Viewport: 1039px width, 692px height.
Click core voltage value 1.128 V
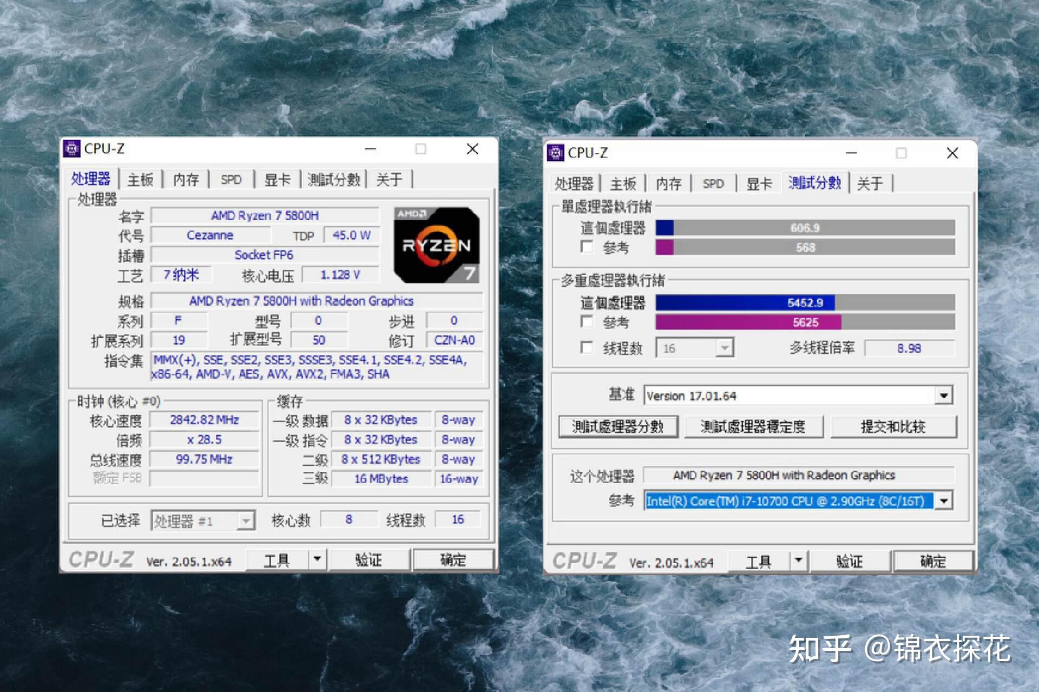[340, 275]
